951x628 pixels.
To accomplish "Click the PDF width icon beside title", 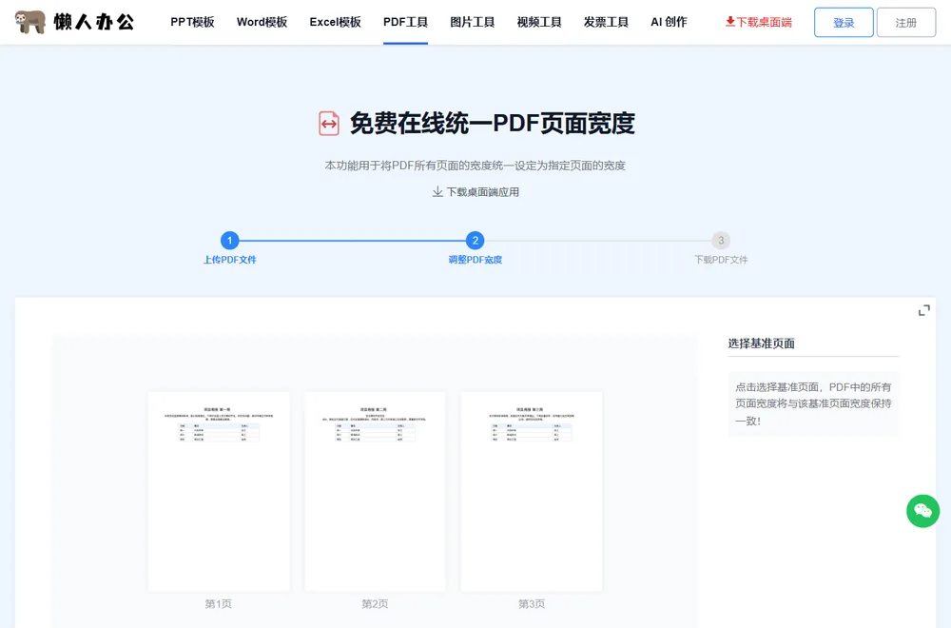I will 329,124.
